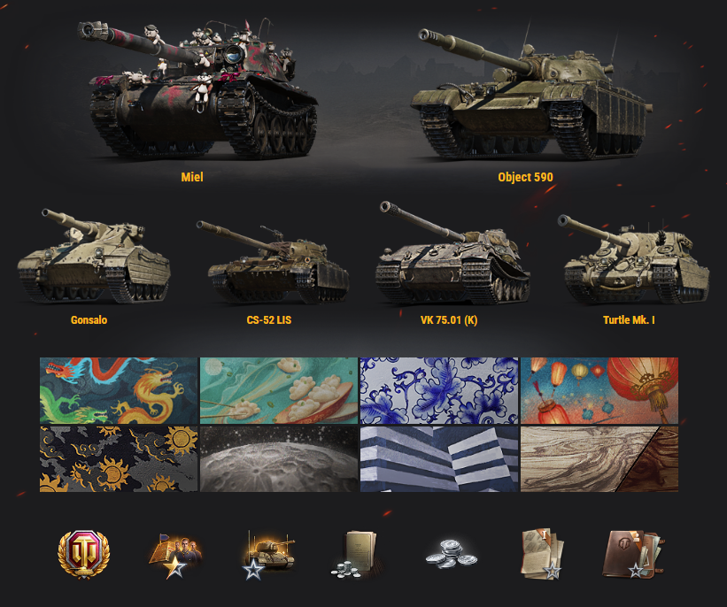
Task: Click the WoT Premium Account emblem icon
Action: (83, 554)
